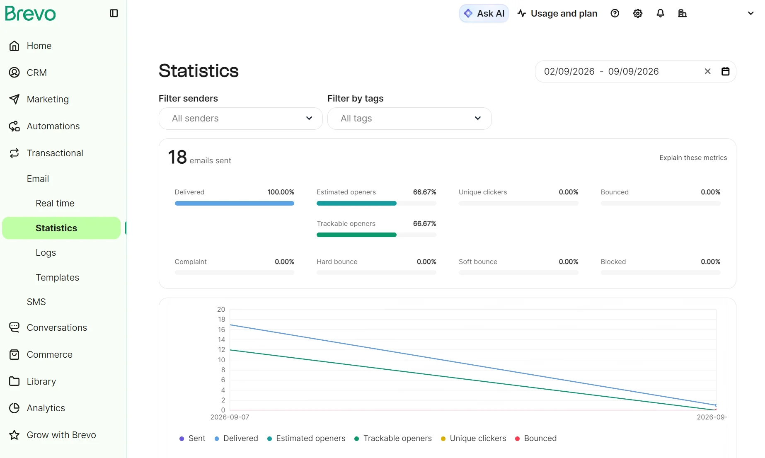
Task: Click the Commerce shopping bag icon
Action: click(15, 354)
